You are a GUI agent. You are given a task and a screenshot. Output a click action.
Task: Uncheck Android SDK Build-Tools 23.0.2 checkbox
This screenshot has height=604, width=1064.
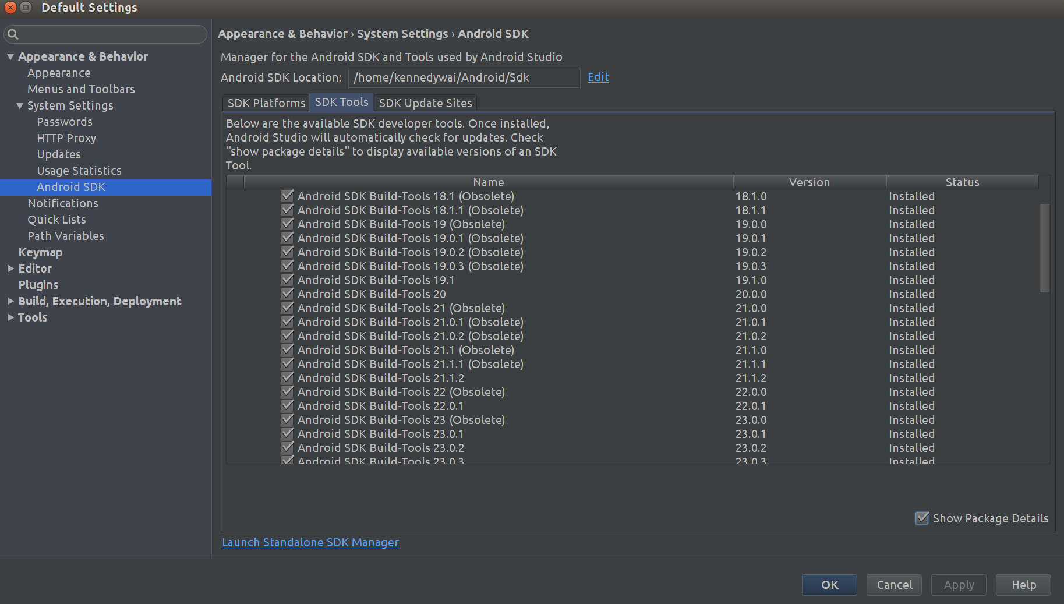point(287,447)
